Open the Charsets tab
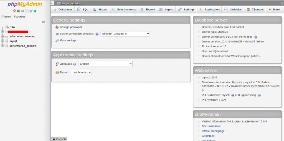This screenshot has width=284, height=141. point(255,9)
